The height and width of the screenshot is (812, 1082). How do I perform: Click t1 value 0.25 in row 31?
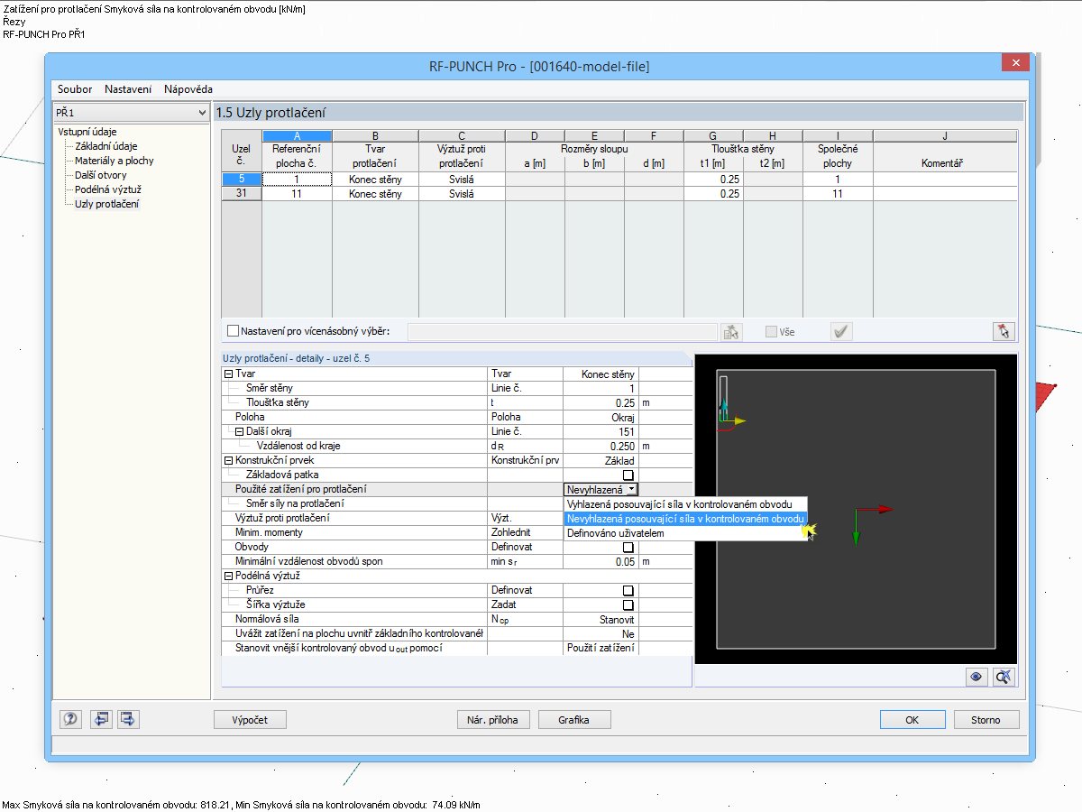[x=713, y=193]
